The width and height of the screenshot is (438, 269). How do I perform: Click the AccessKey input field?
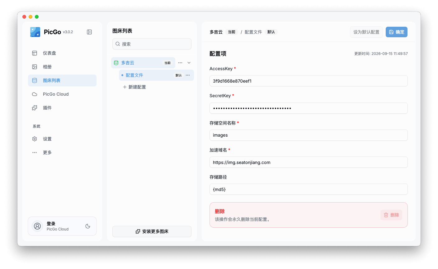point(308,81)
